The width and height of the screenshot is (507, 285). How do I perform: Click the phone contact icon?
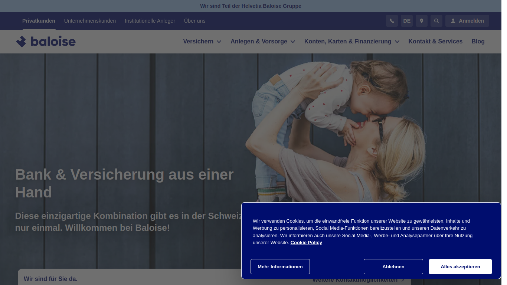click(392, 21)
